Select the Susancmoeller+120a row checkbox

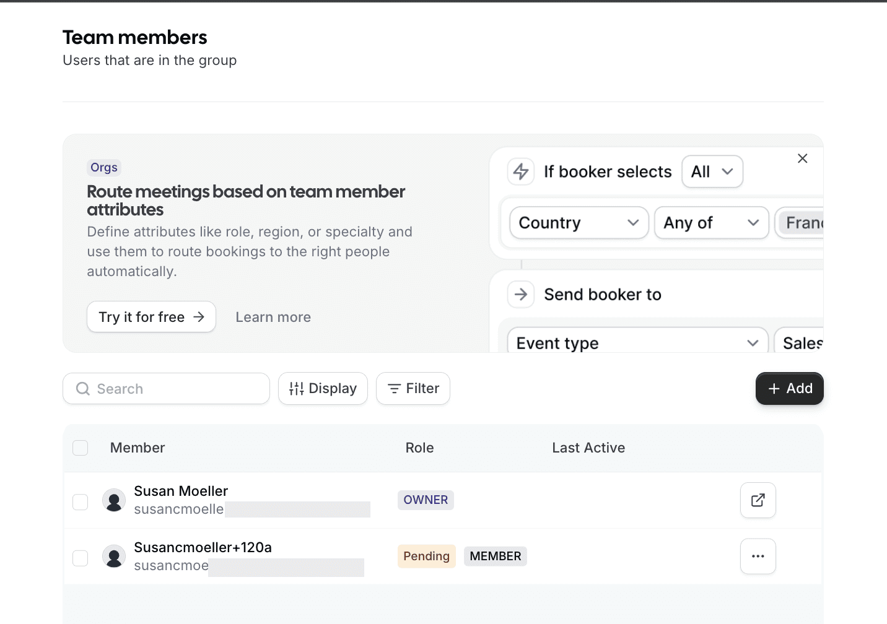coord(81,558)
